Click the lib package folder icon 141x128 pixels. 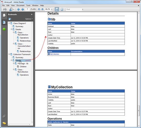pyautogui.click(x=49, y=19)
